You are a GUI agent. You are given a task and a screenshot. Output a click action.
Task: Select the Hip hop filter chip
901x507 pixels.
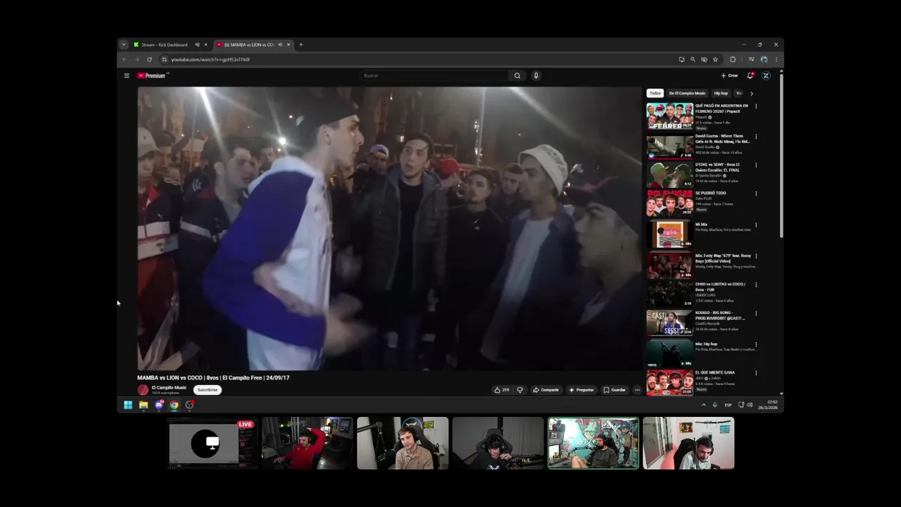click(x=721, y=93)
